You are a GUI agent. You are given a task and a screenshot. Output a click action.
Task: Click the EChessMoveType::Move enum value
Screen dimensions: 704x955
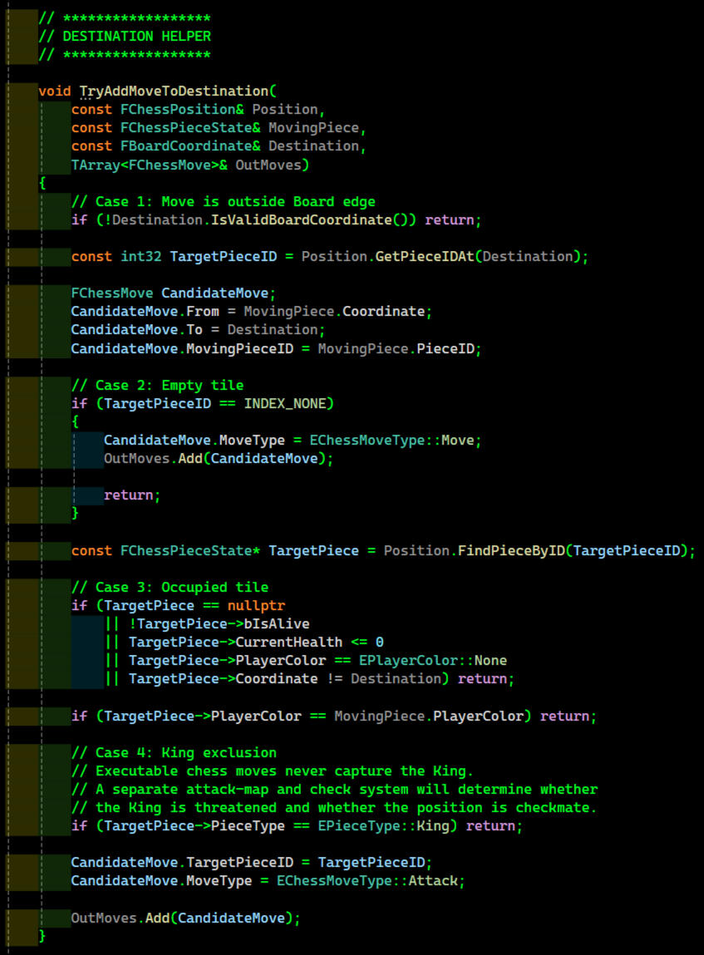392,440
